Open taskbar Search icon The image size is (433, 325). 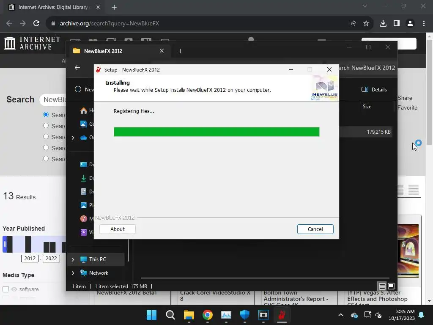(x=170, y=315)
